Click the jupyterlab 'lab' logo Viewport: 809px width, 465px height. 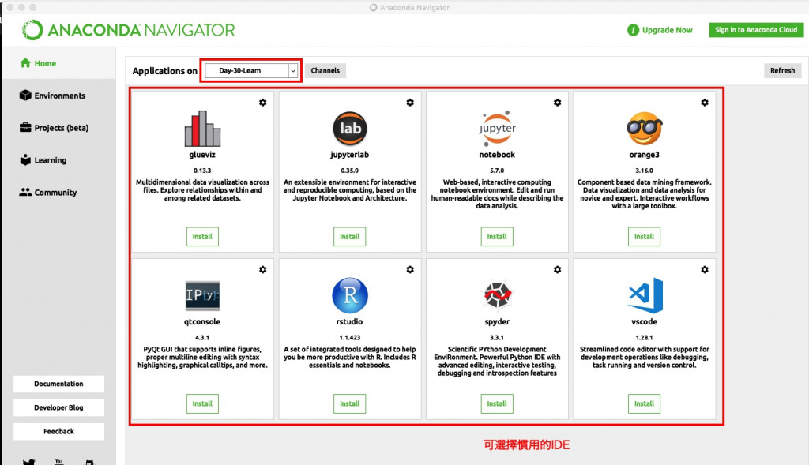(350, 129)
